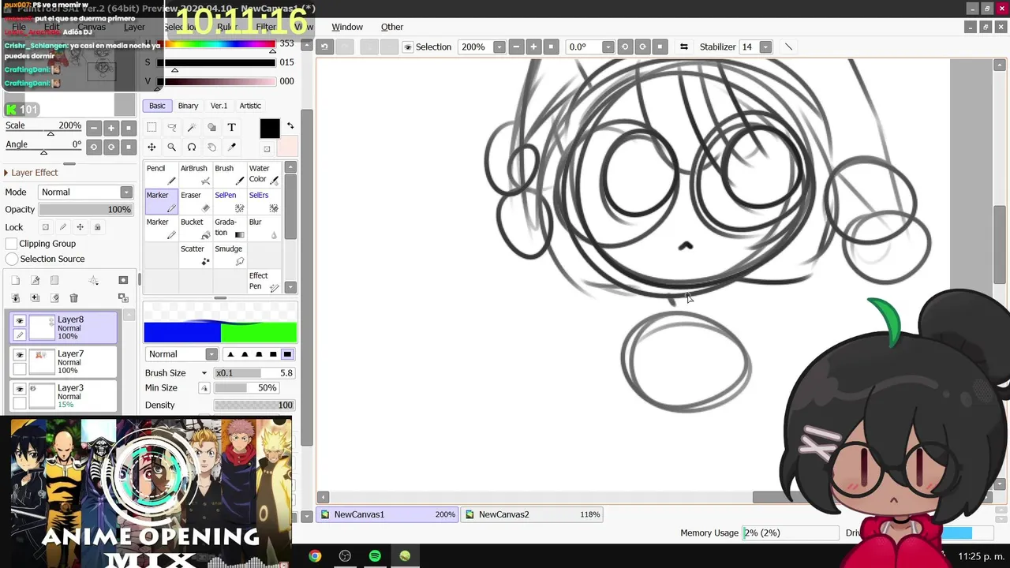Select the Water Color tool

pyautogui.click(x=264, y=174)
